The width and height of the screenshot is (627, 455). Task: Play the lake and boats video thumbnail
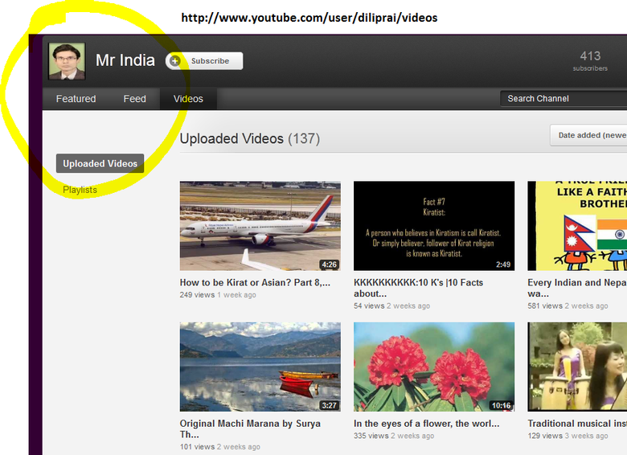point(260,367)
